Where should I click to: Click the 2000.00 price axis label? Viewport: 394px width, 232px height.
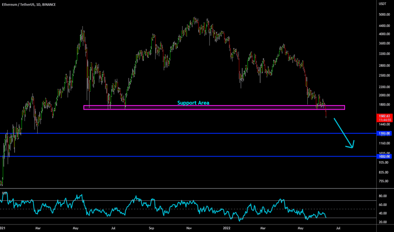click(x=384, y=95)
